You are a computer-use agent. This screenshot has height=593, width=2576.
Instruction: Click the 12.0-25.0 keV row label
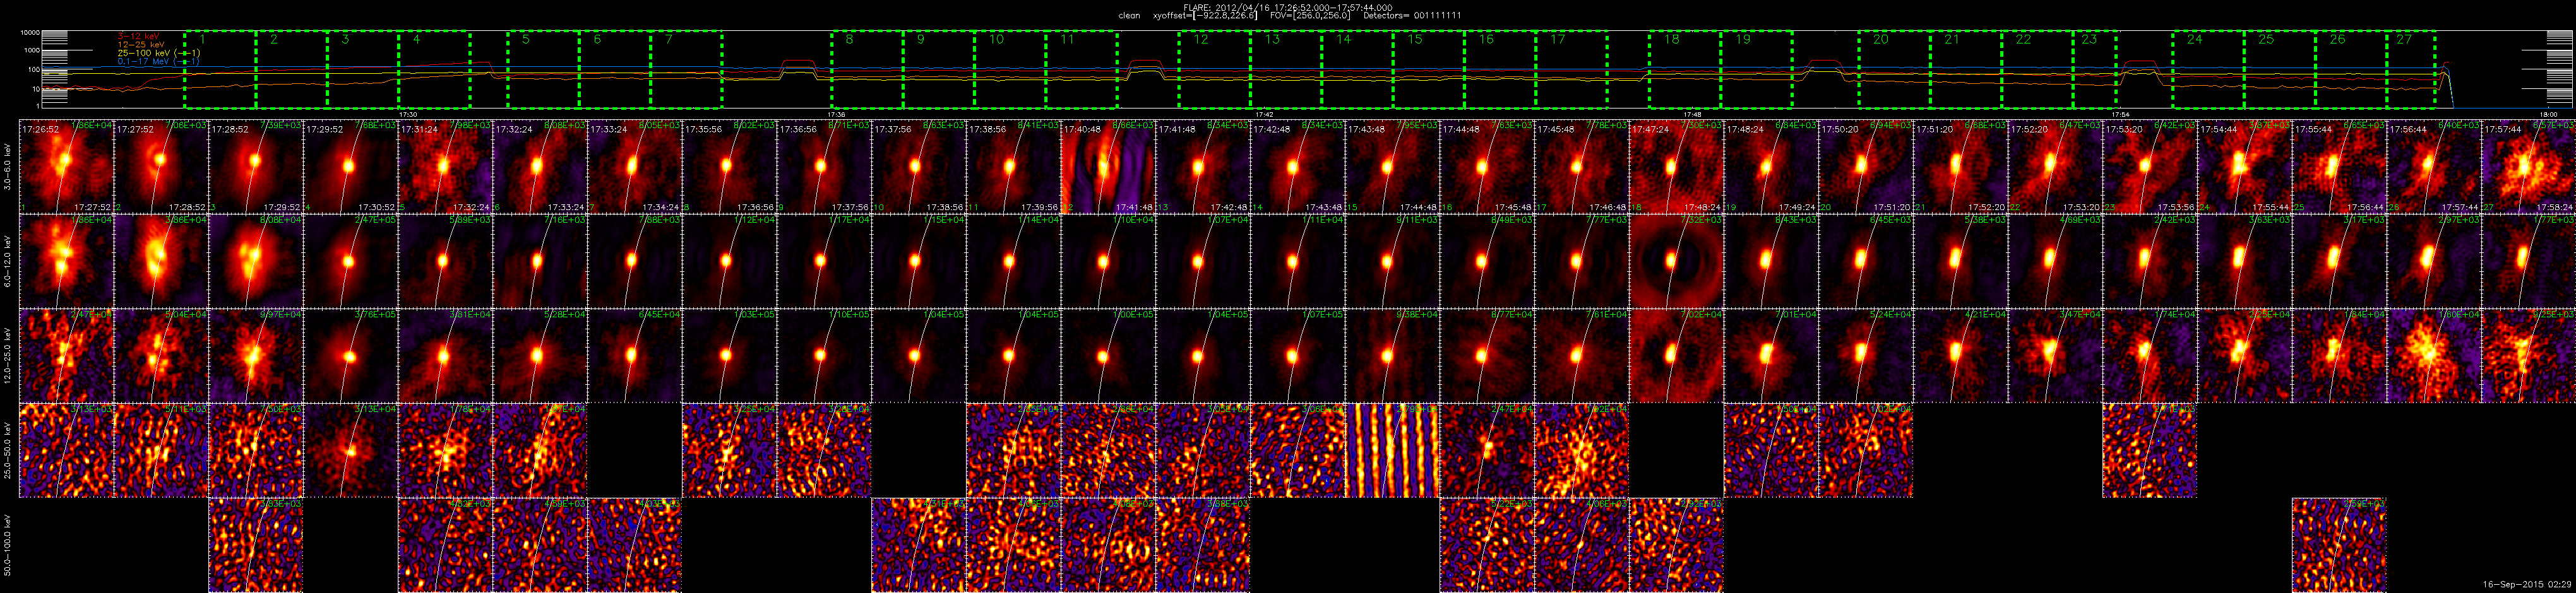tap(9, 356)
